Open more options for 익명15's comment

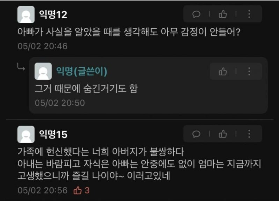point(249,134)
